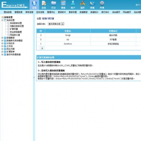This screenshot has height=141, width=141.
Task: Click the 多说2级域名 variable label cell
Action: pos(113,44)
